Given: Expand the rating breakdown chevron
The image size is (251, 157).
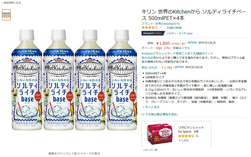Looking at the screenshot, I should (x=161, y=28).
